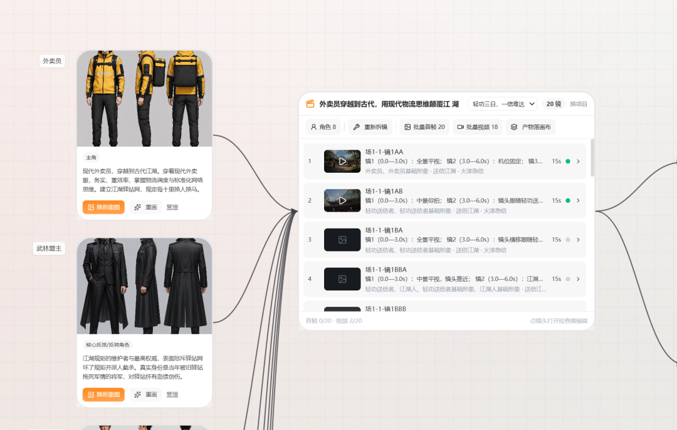Select the partially visible 场1-1-镜1BBB row
Screen dimensions: 677x430
(444, 307)
